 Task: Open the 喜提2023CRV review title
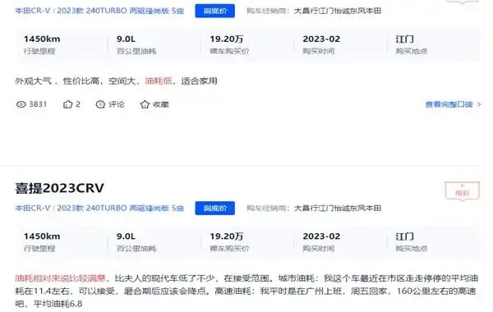point(59,188)
